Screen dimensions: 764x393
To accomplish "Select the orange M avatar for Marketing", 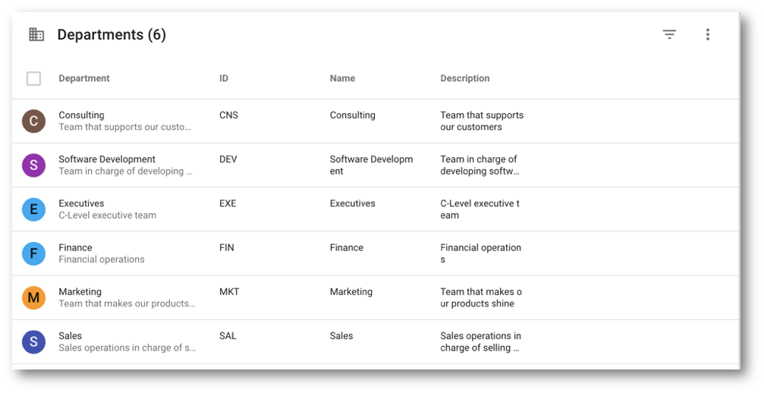I will [x=33, y=297].
